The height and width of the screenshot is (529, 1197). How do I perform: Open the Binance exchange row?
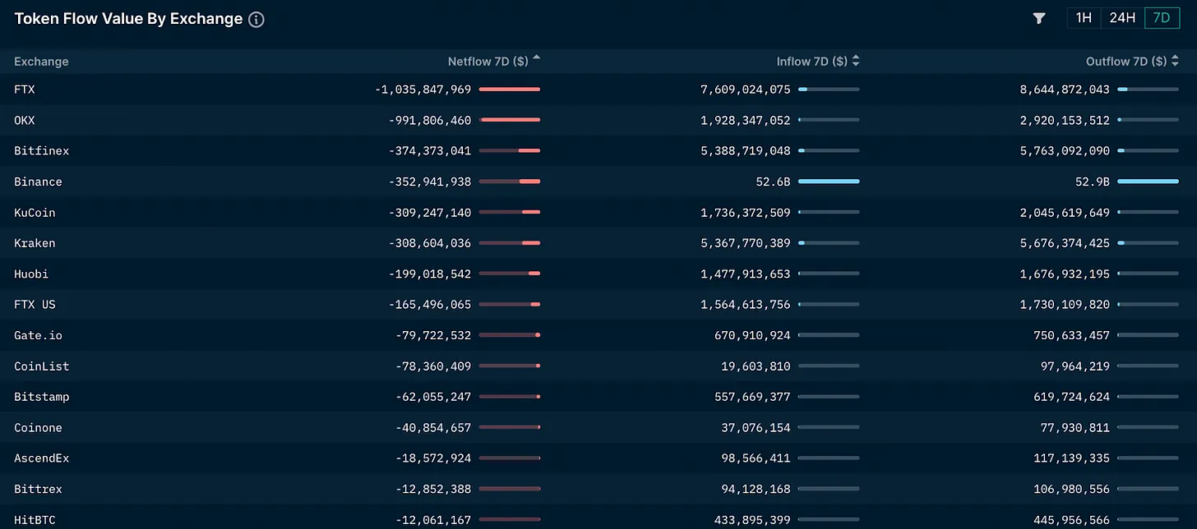[x=598, y=182]
